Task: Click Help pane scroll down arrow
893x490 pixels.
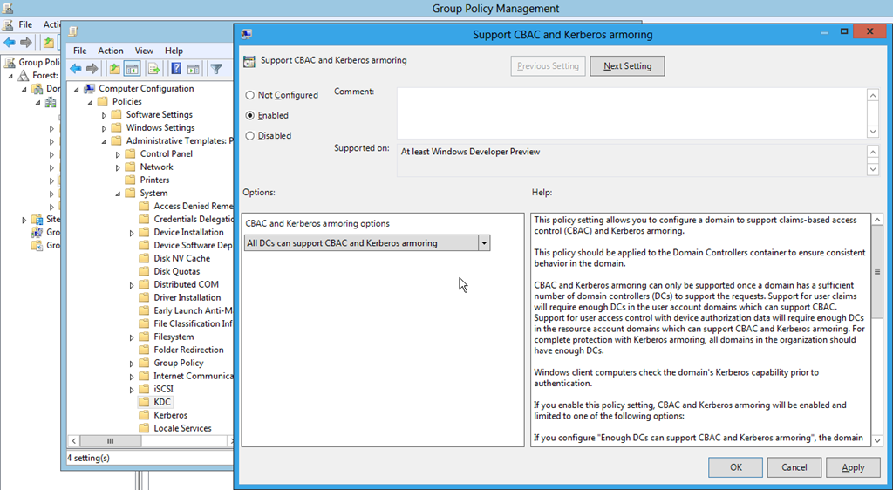Action: (877, 440)
